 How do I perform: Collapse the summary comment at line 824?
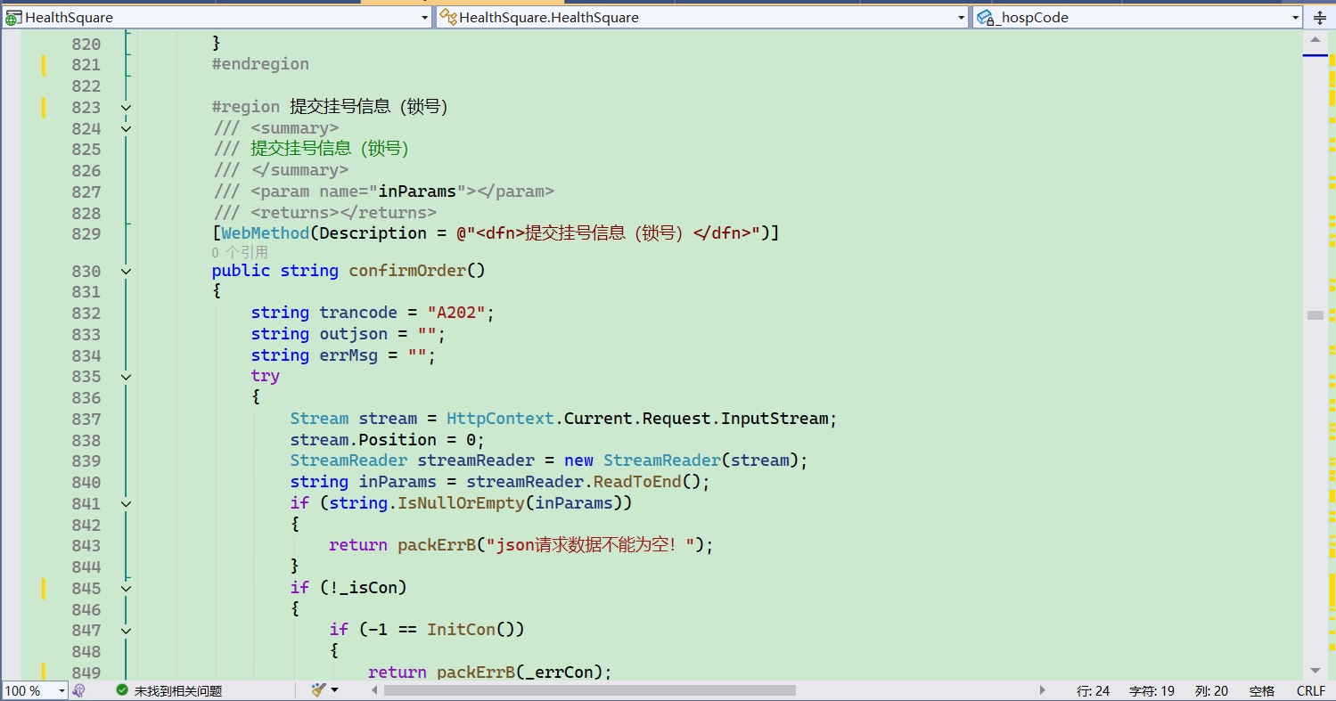126,128
